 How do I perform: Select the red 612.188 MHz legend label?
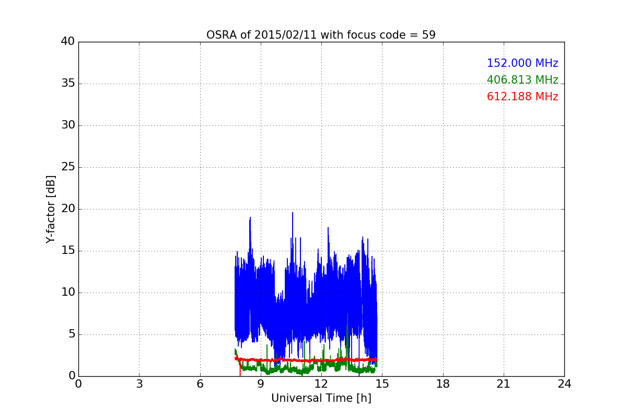pyautogui.click(x=522, y=97)
